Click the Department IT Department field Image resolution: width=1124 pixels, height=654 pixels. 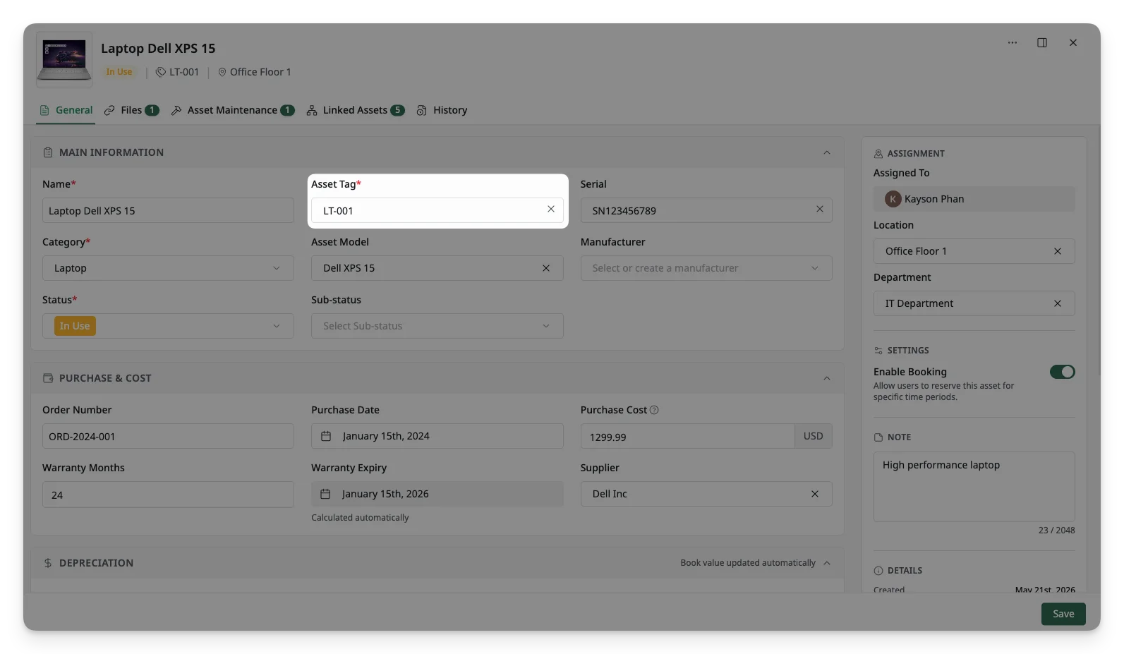point(974,303)
